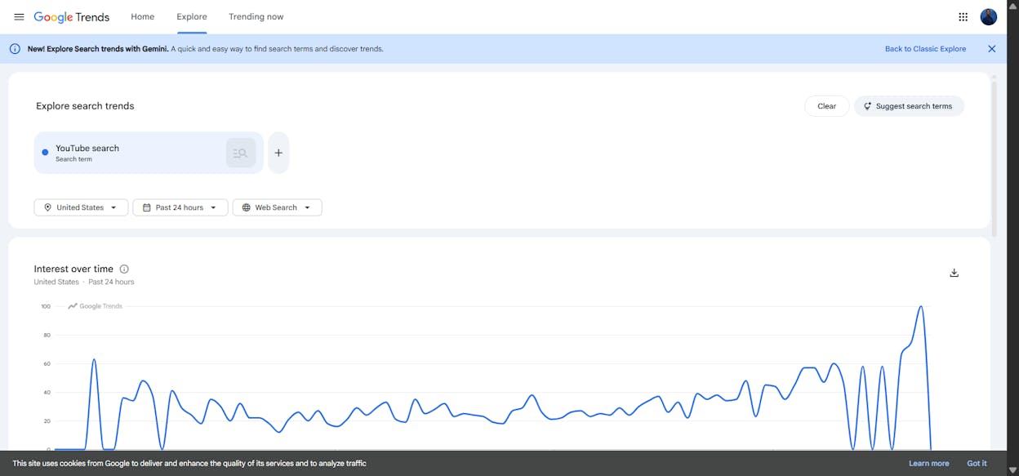
Task: Open the Web Search type dropdown
Action: click(x=277, y=207)
